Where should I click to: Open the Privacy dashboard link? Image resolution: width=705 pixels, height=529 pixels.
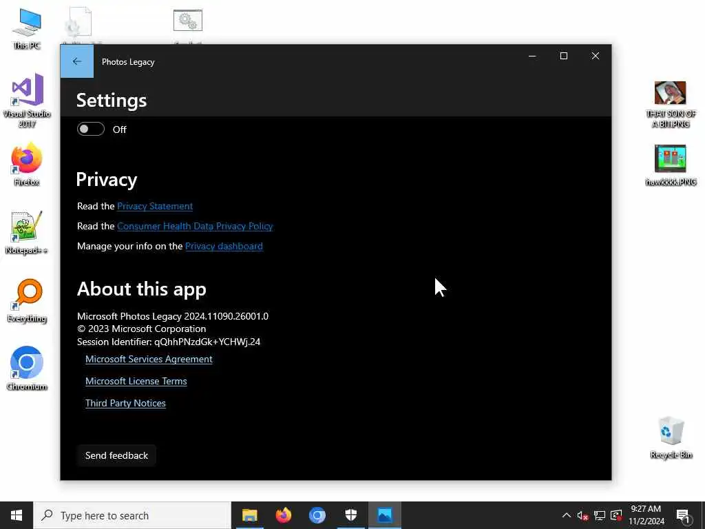[224, 246]
